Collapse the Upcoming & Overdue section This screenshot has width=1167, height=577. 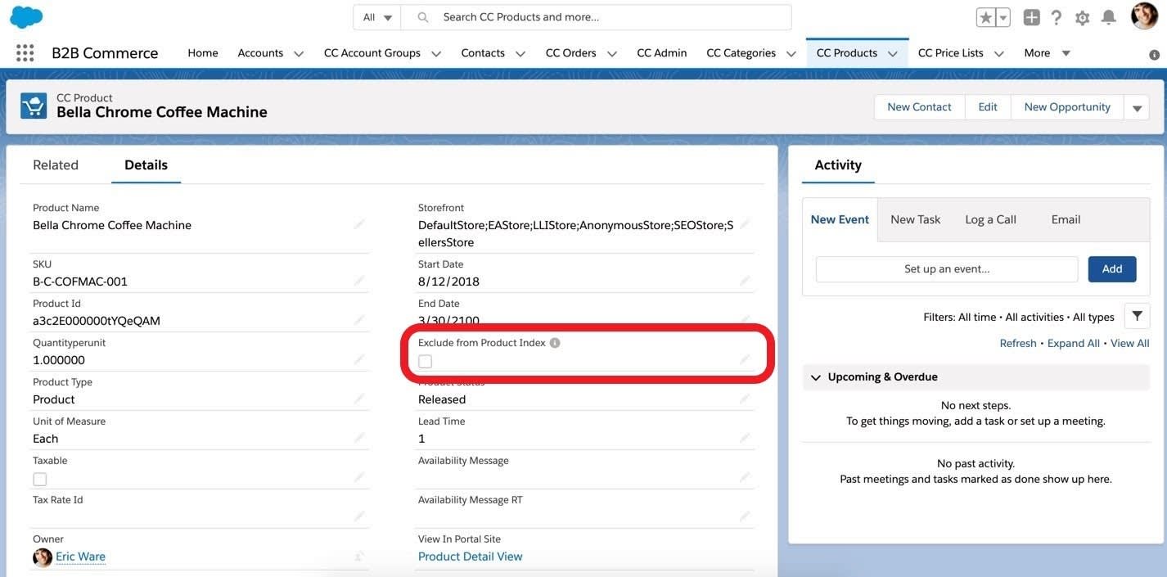click(816, 377)
